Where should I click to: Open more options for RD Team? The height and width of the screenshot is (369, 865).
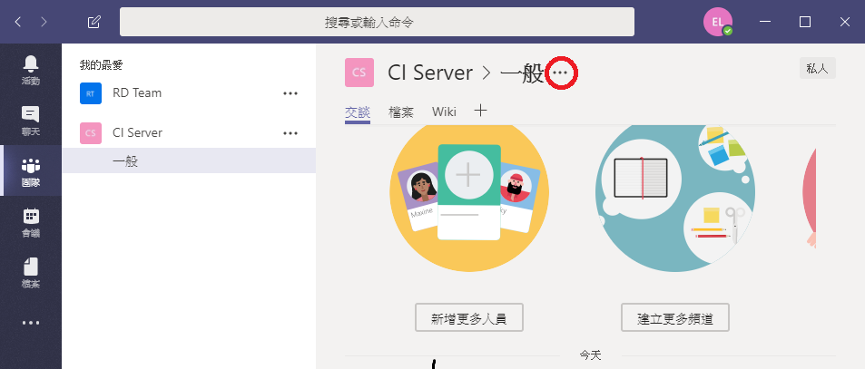(290, 93)
